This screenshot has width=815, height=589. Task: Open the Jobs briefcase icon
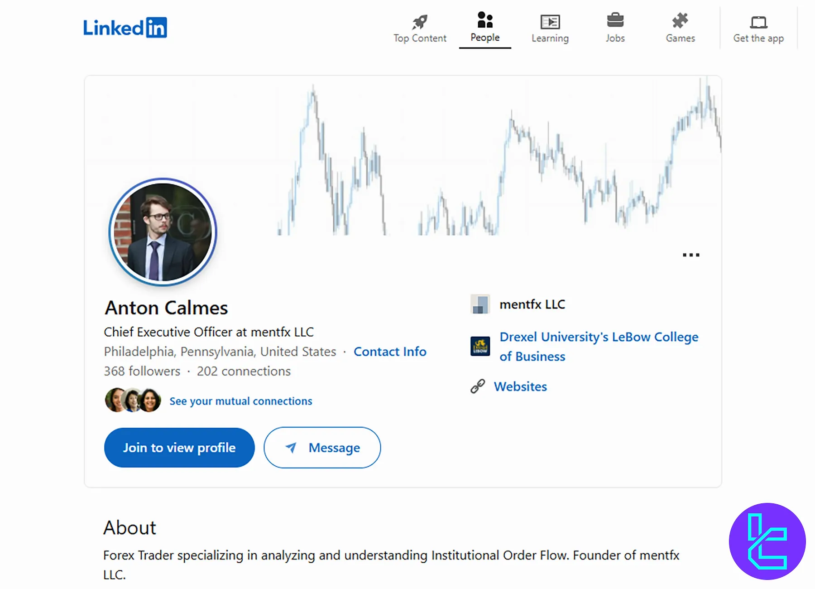tap(615, 20)
